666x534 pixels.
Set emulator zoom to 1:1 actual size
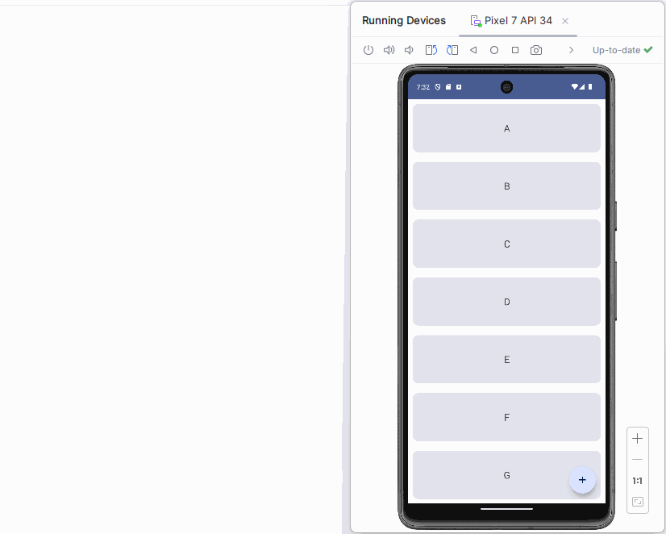[x=637, y=481]
